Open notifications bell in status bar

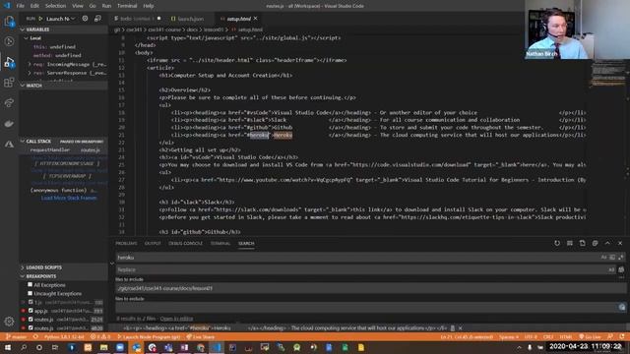[x=622, y=337]
